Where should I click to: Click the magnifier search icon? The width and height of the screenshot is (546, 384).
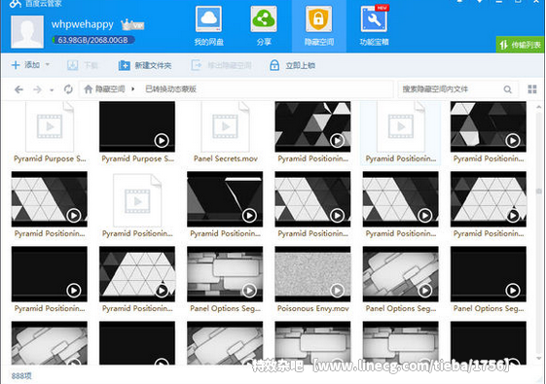click(508, 89)
